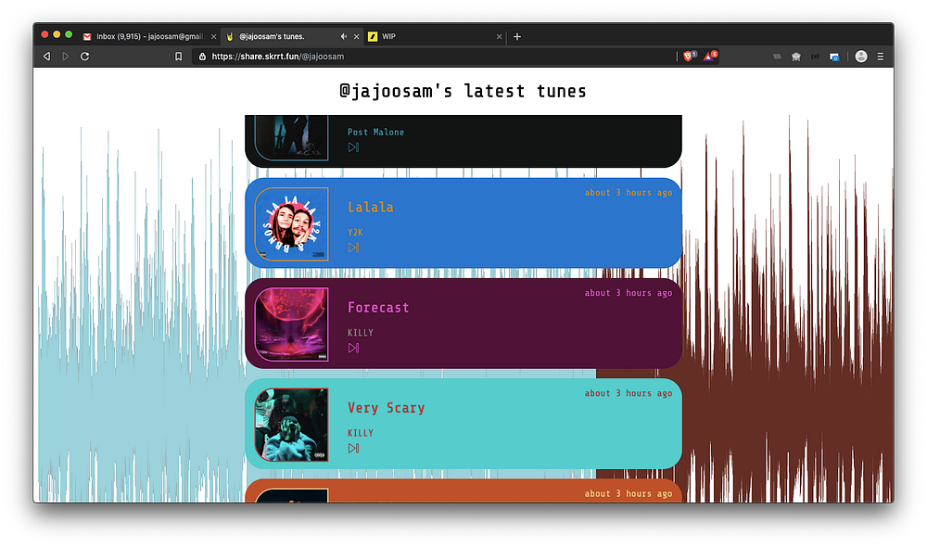Screen dimensions: 927x547
Task: Open the Brave Rewards triangle icon
Action: [709, 57]
